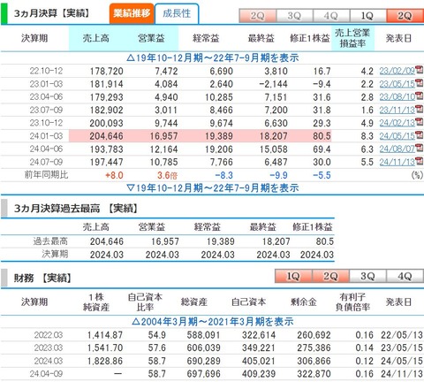Expand △2004年3月期～2021年3月期 financial history

tap(213, 322)
